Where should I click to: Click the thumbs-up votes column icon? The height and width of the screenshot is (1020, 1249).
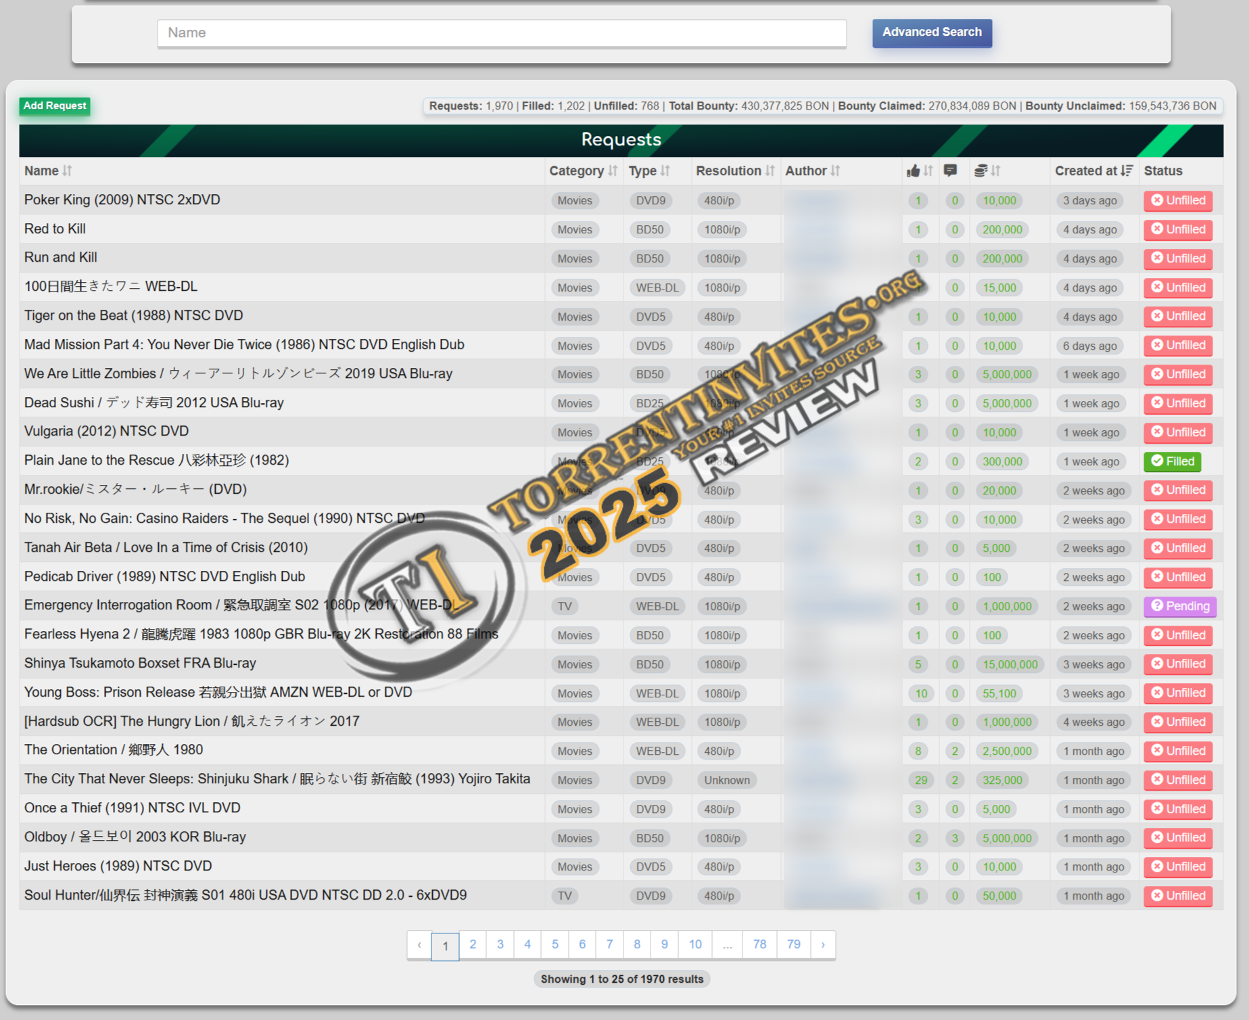pyautogui.click(x=913, y=171)
